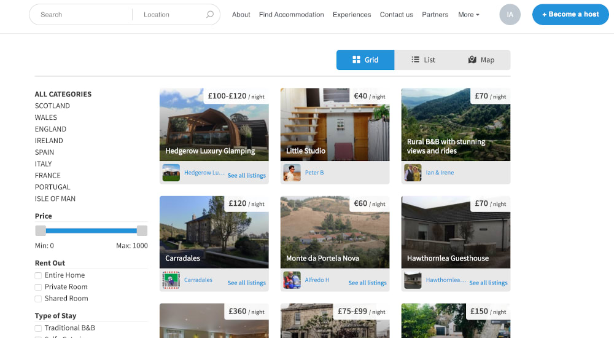
Task: Open Monte da Portela Nova listing
Action: [x=335, y=232]
